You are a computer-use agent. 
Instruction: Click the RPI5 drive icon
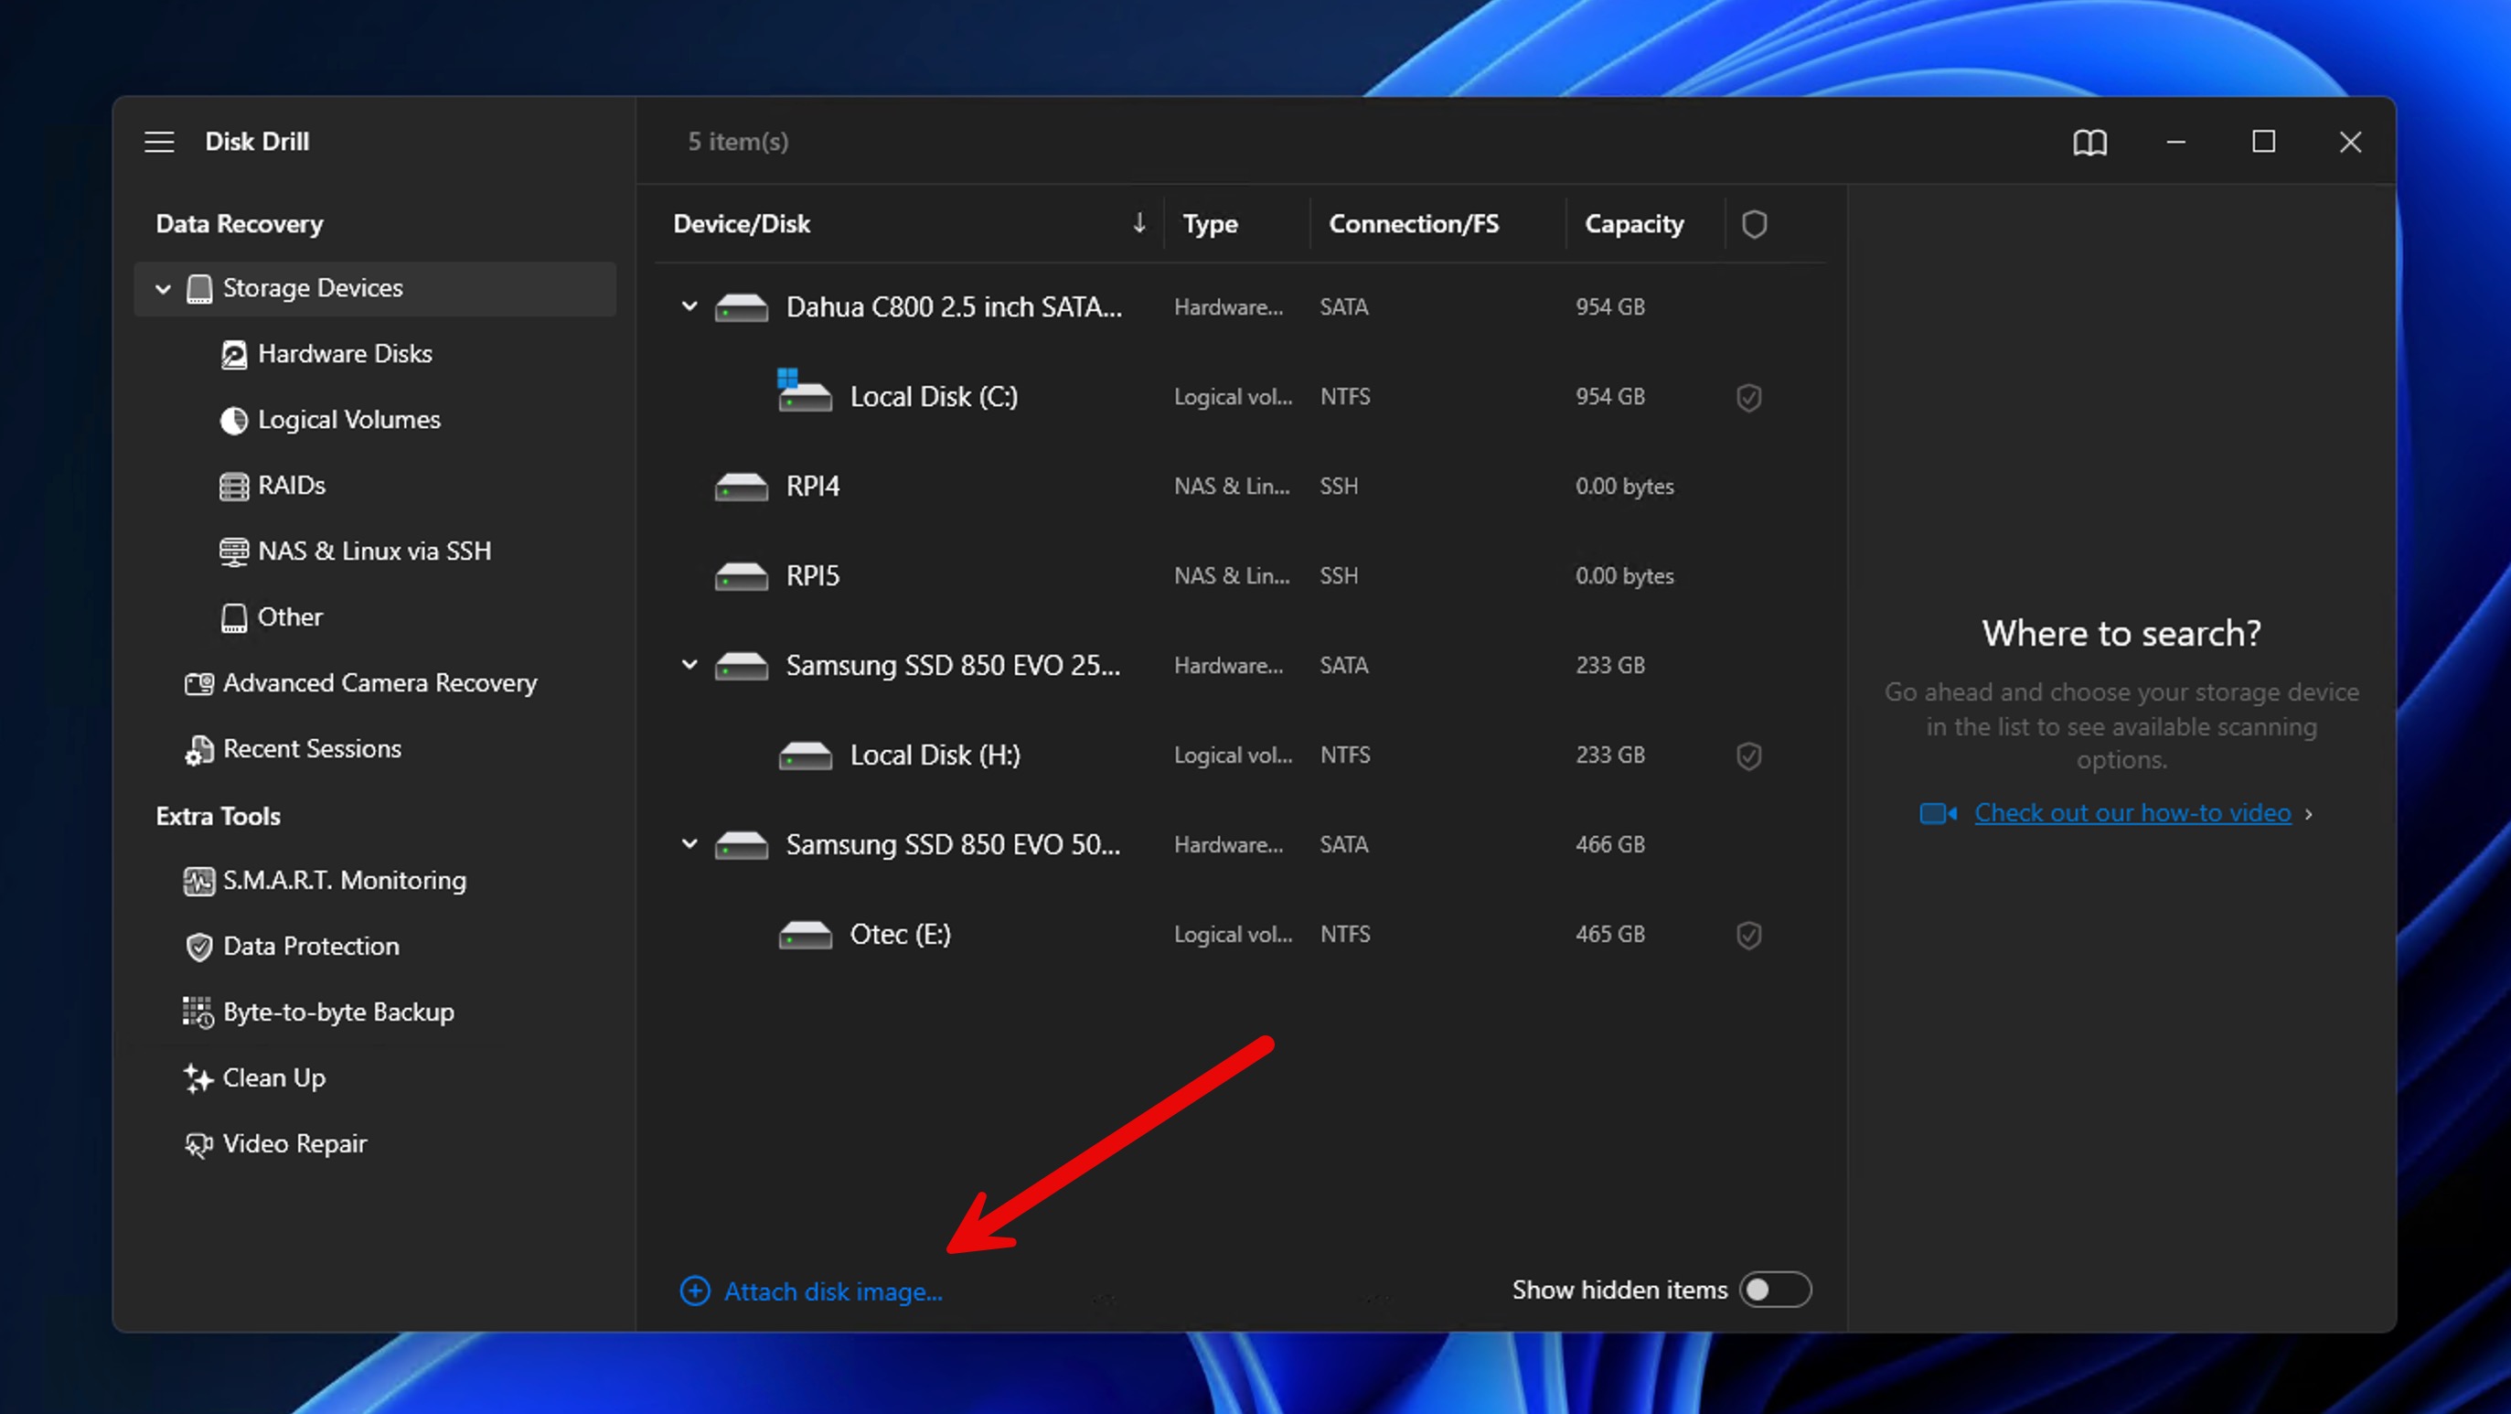pos(741,576)
